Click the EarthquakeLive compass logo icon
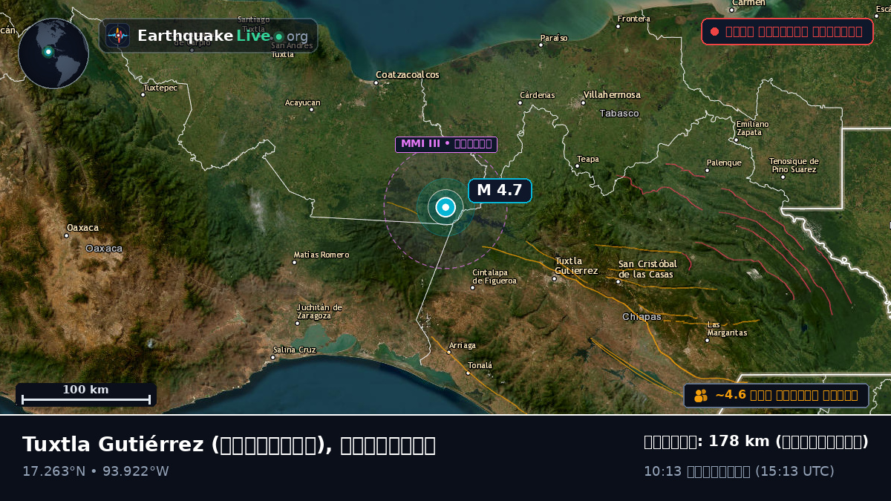 (x=118, y=36)
